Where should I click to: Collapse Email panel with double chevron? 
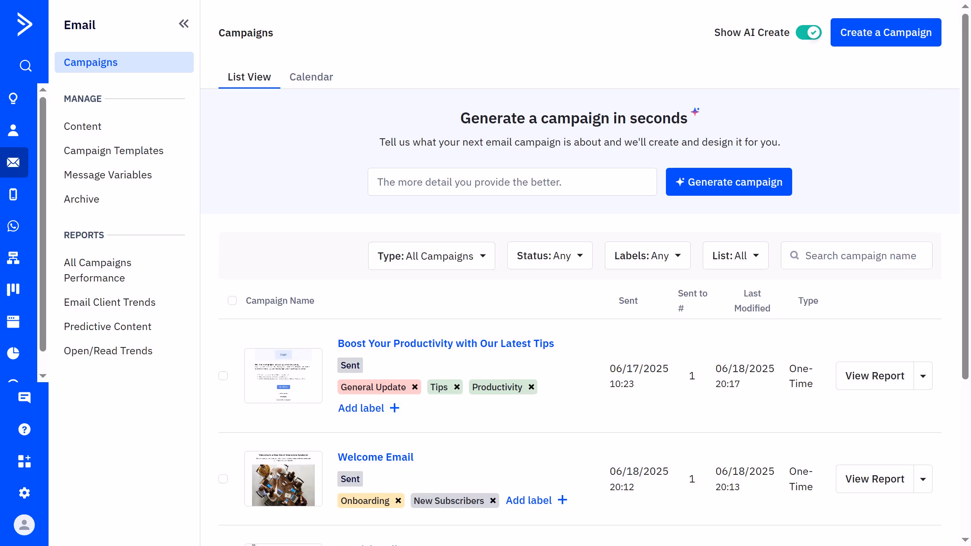click(184, 24)
